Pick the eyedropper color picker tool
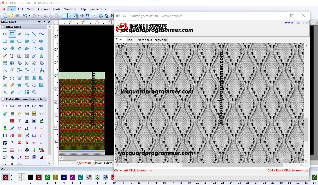Image resolution: width=318 pixels, height=185 pixels. coord(5,56)
